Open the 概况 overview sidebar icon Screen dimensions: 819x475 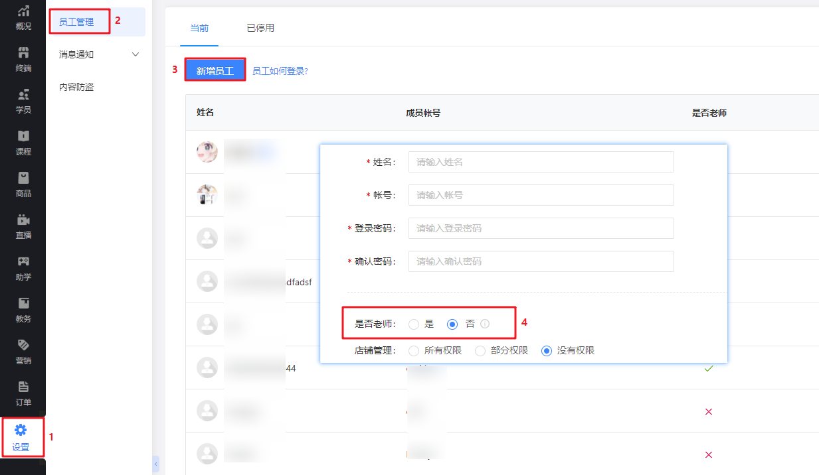(x=23, y=11)
